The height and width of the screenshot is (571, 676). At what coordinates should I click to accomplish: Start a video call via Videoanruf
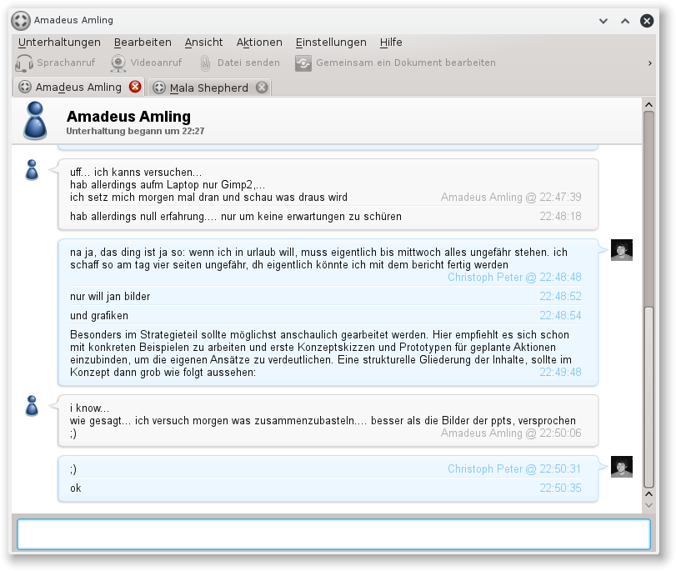point(147,63)
